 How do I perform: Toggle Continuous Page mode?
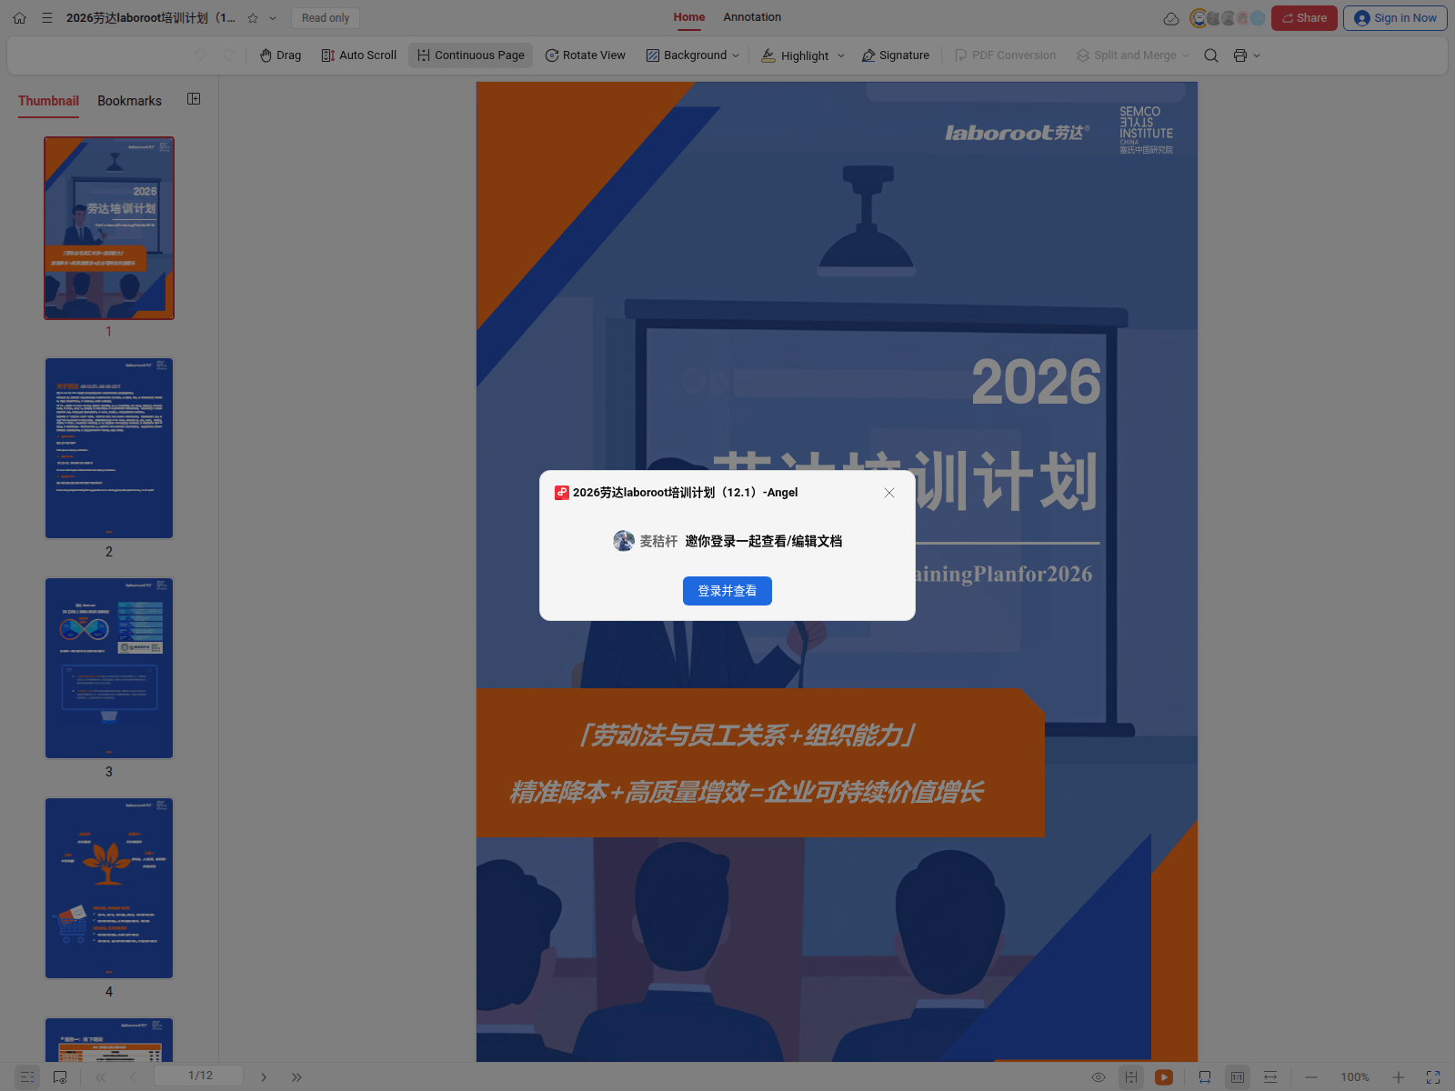coord(471,55)
